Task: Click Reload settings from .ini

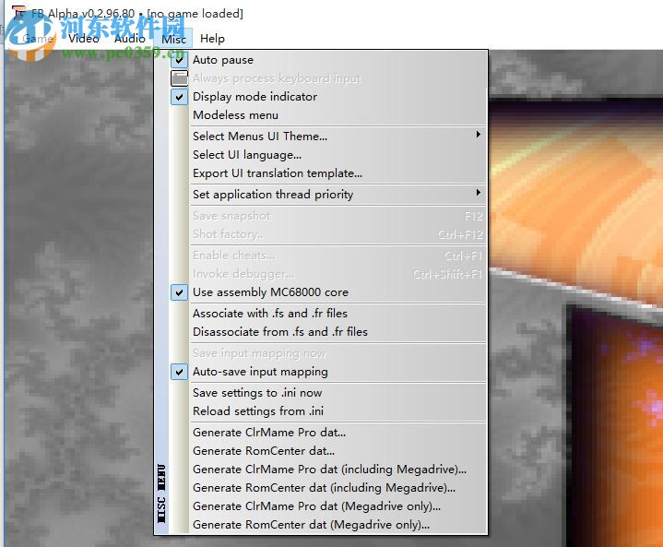Action: (x=327, y=411)
